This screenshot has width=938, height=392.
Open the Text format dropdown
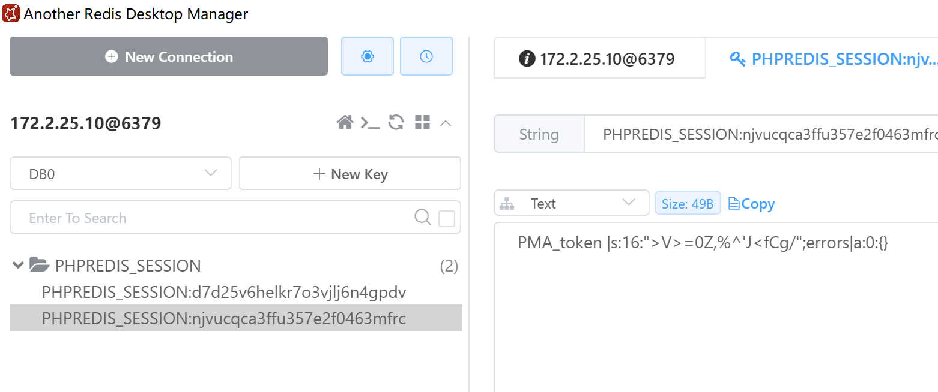coord(571,203)
